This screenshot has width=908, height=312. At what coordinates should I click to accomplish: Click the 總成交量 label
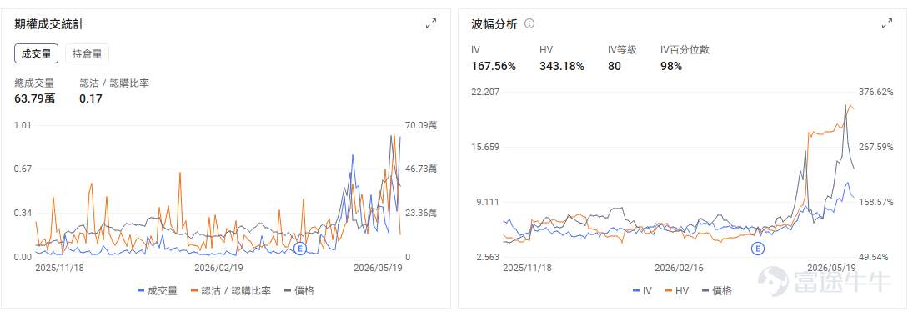click(34, 83)
